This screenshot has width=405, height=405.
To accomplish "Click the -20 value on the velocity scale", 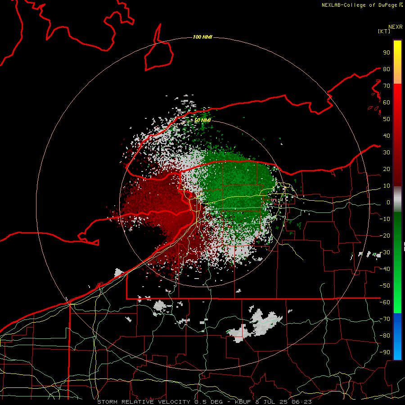I will tap(385, 235).
